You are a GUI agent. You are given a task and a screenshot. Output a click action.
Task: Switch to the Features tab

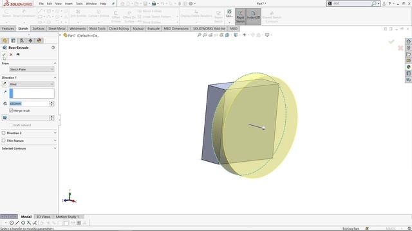tap(8, 28)
